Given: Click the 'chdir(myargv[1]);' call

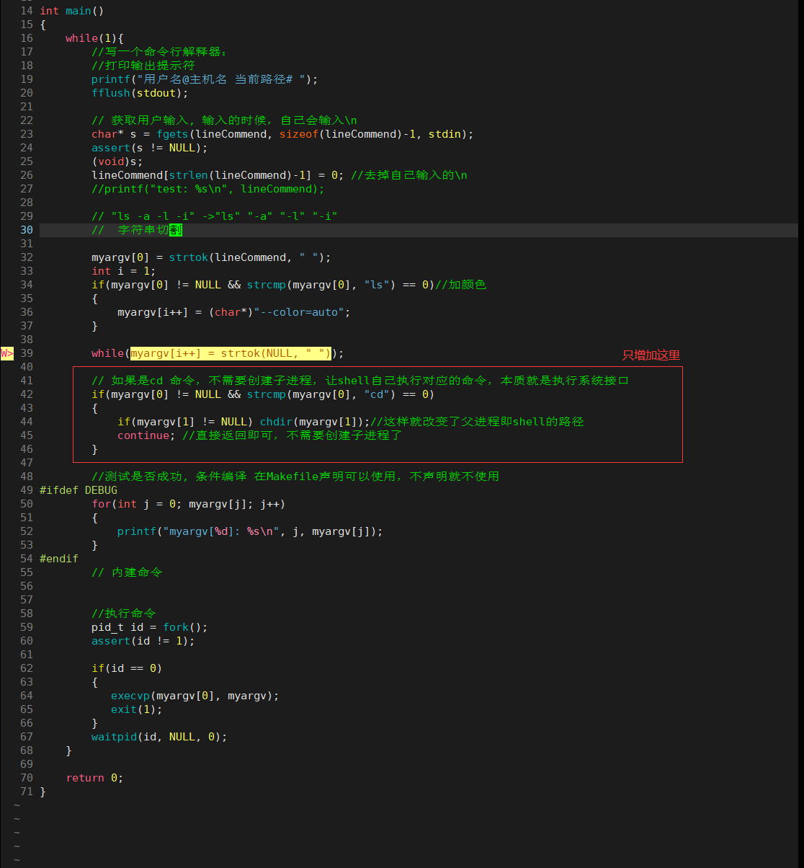Looking at the screenshot, I should click(x=315, y=422).
